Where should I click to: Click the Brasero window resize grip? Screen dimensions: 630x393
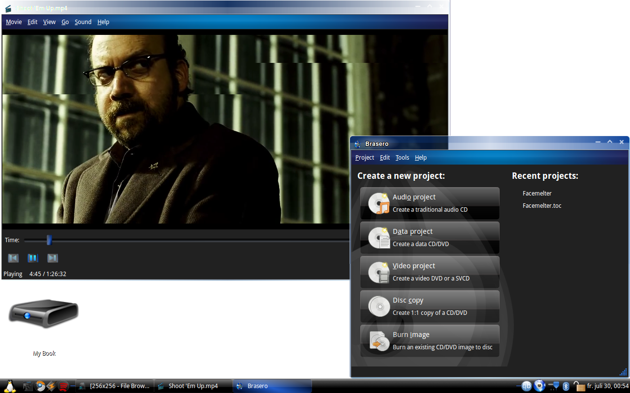(624, 372)
